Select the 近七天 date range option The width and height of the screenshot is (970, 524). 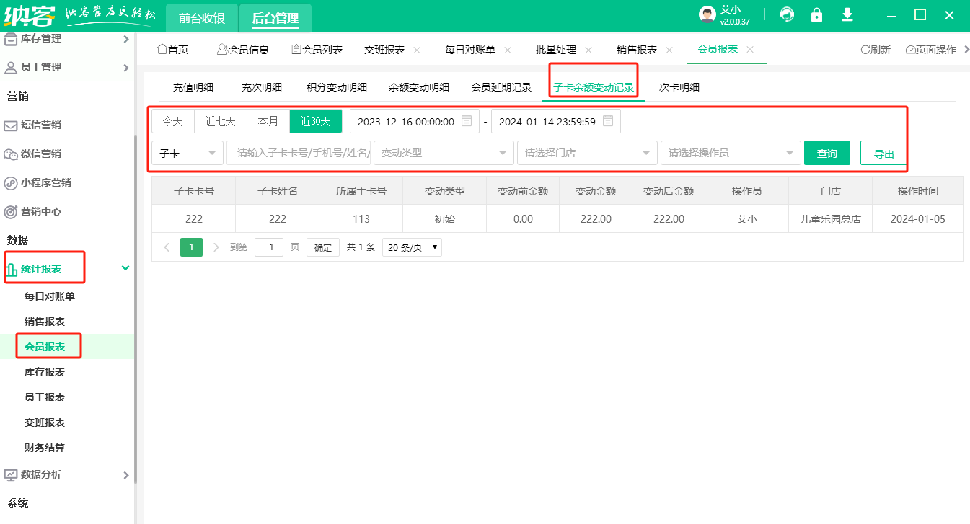click(220, 121)
